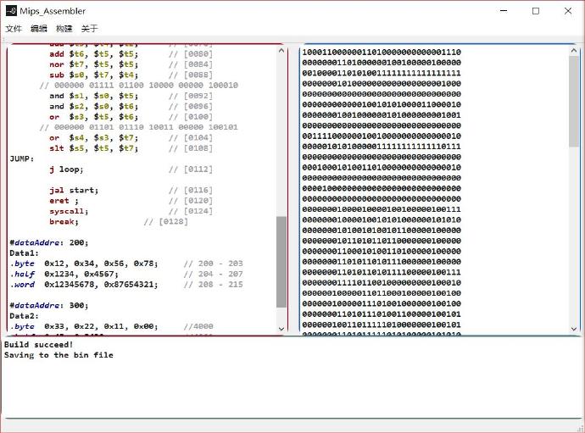The image size is (585, 433).
Task: Click the code editor scroll-down arrow
Action: pos(281,329)
